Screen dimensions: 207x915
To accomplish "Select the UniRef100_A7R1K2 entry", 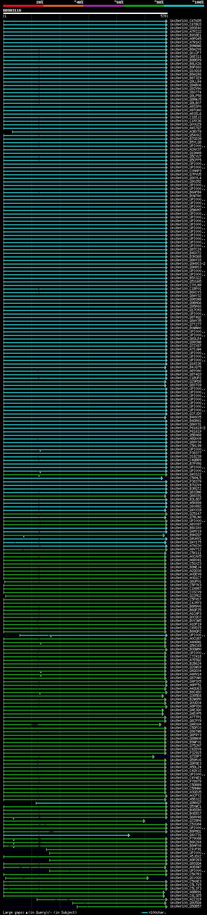I will coord(186,42).
